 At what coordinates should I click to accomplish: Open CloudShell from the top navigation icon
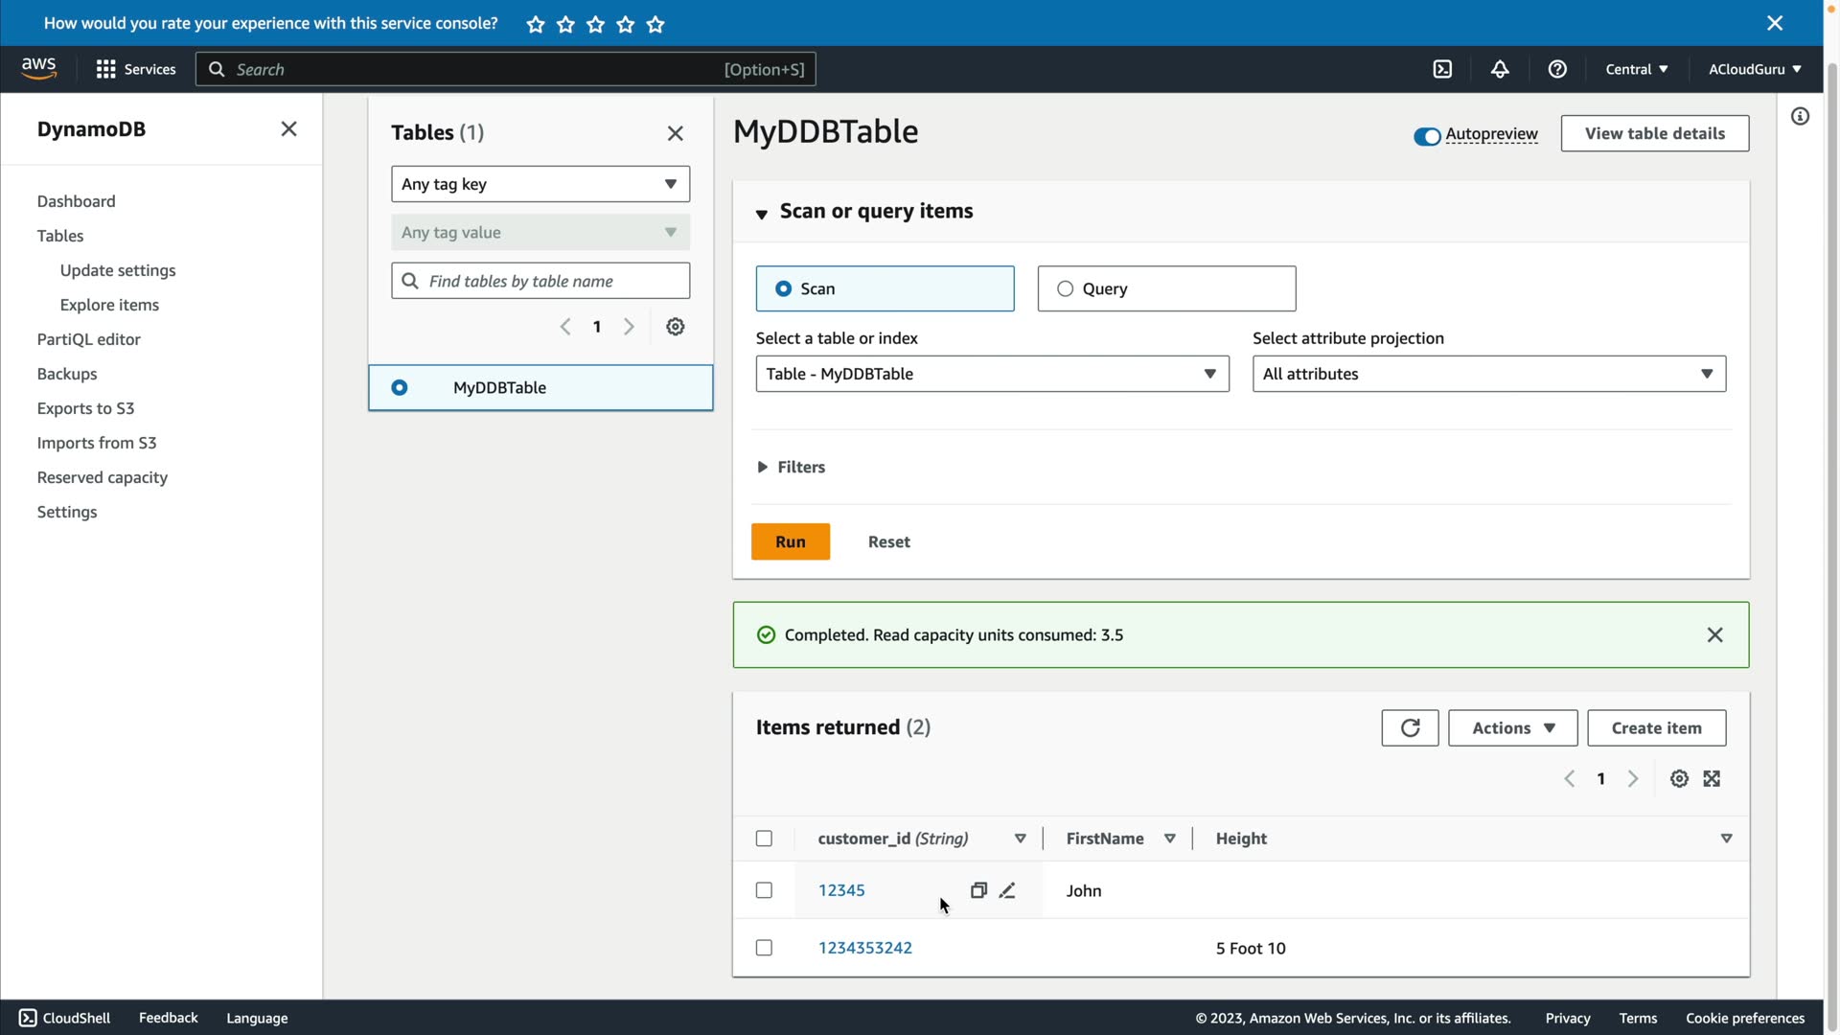[x=1442, y=69]
